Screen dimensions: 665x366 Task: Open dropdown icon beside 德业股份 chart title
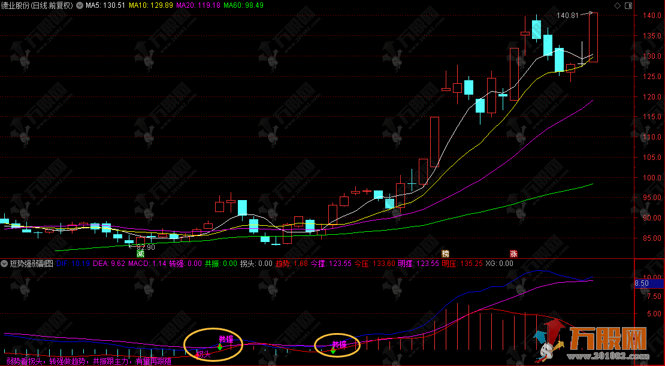click(x=79, y=5)
